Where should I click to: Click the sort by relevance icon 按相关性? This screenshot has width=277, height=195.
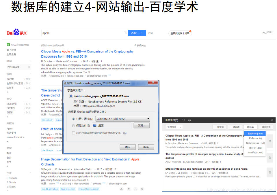pyautogui.click(x=135, y=46)
